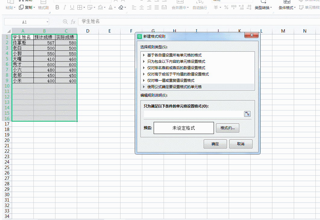The image size is (320, 220).
Task: Toggle bold formatting in toolbar
Action: click(x=57, y=8)
